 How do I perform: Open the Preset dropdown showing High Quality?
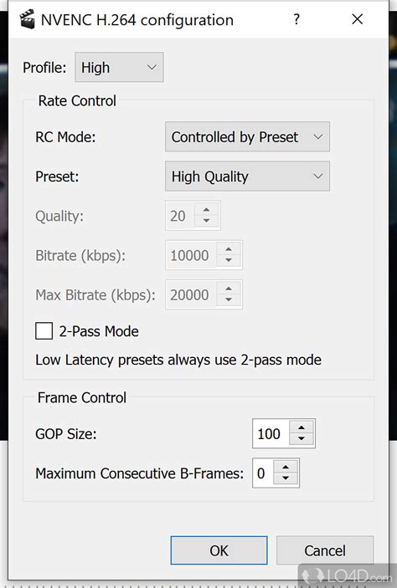(x=248, y=176)
